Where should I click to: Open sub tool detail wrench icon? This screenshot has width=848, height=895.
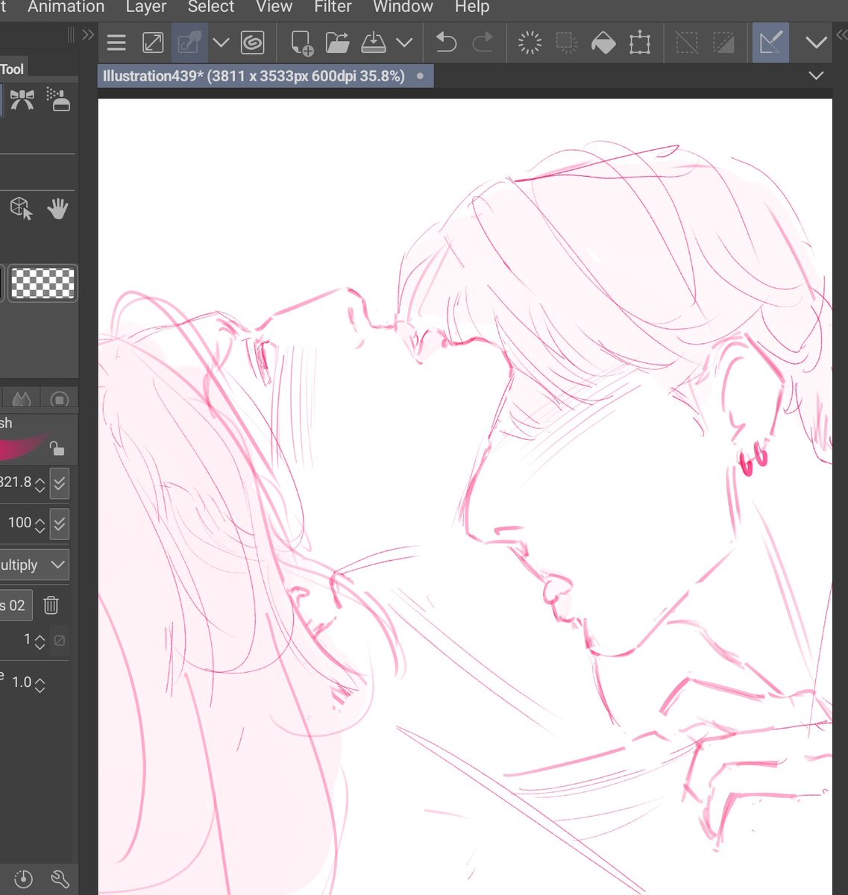point(60,879)
